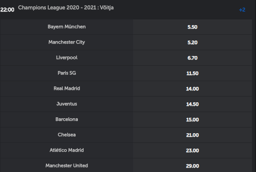
Task: Click the Bayern München team name
Action: pos(67,27)
